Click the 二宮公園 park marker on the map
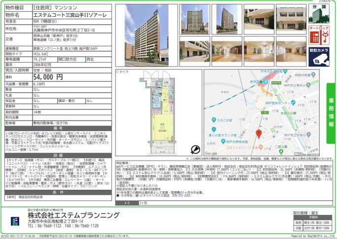Screen dimensions: 337x239 (281, 151)
